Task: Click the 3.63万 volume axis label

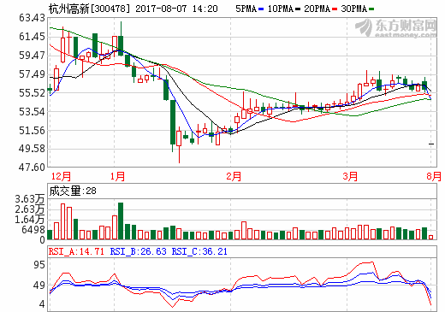Action: tap(30, 199)
